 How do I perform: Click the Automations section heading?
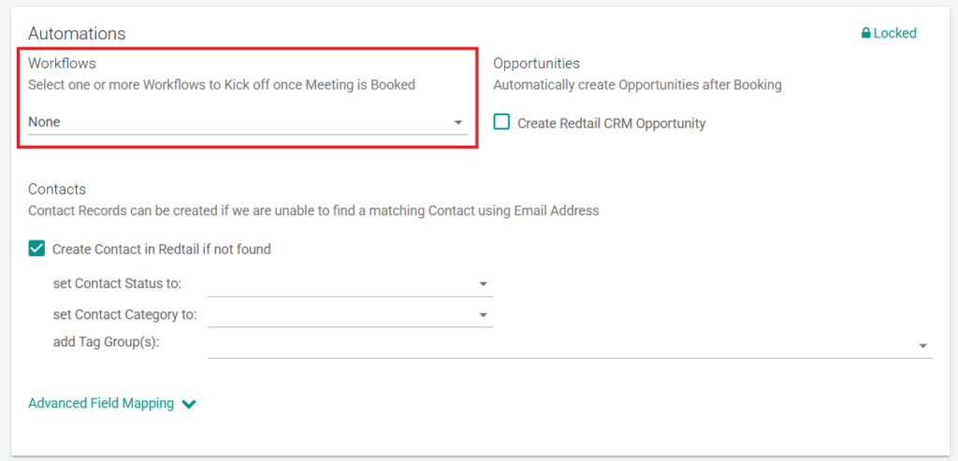click(77, 34)
